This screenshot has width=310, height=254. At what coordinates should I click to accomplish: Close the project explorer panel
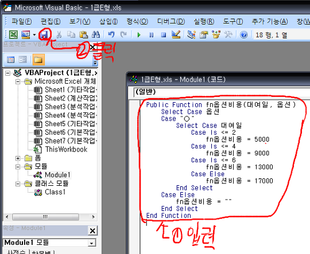pyautogui.click(x=92, y=47)
